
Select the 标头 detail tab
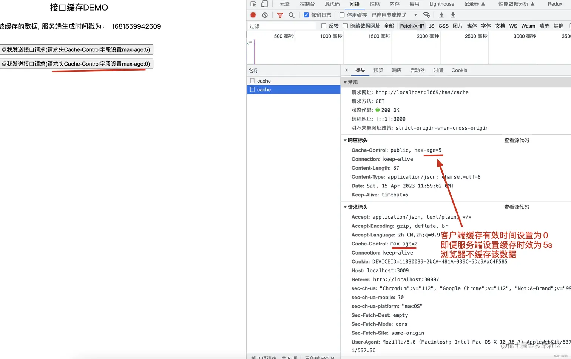coord(360,70)
